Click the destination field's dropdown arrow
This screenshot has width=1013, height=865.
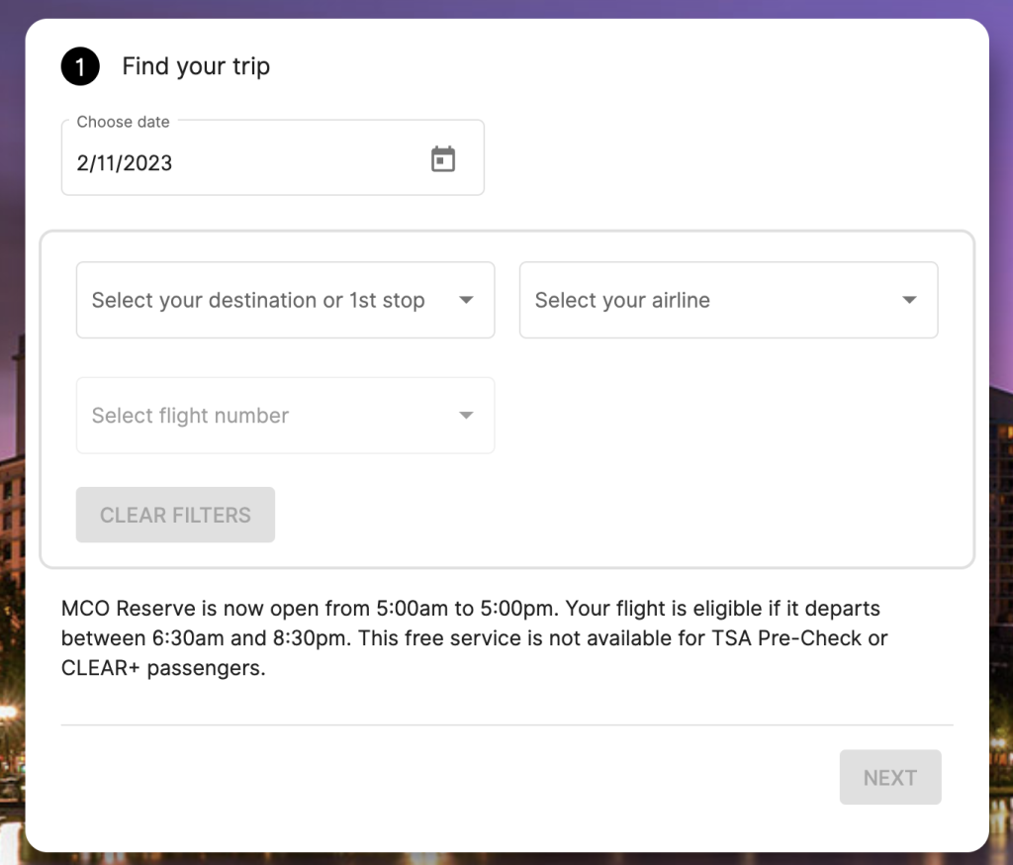466,300
